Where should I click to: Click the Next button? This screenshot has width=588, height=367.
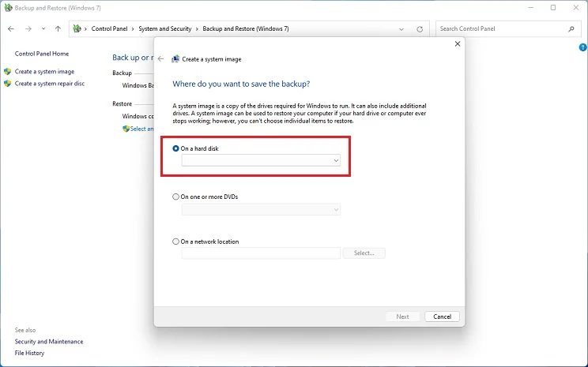[x=403, y=316]
